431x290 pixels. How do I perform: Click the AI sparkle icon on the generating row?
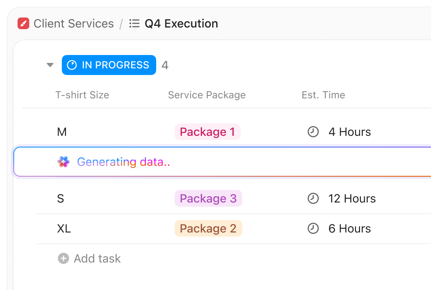pyautogui.click(x=64, y=162)
